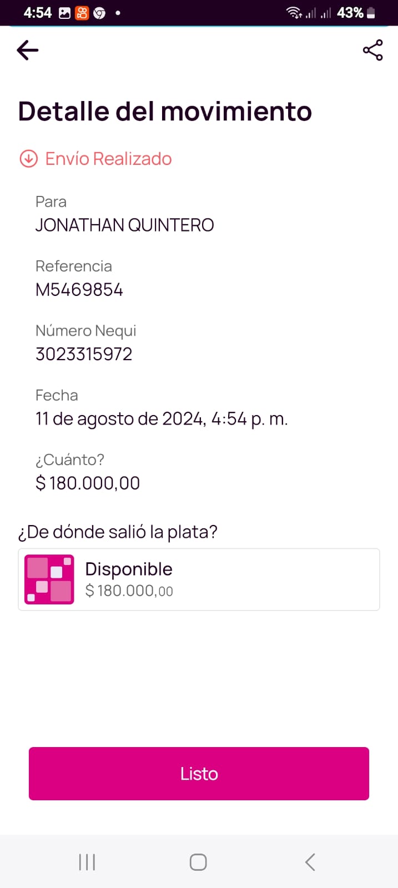Tap the orange app notification icon
Screen dimensions: 398x888
82,13
